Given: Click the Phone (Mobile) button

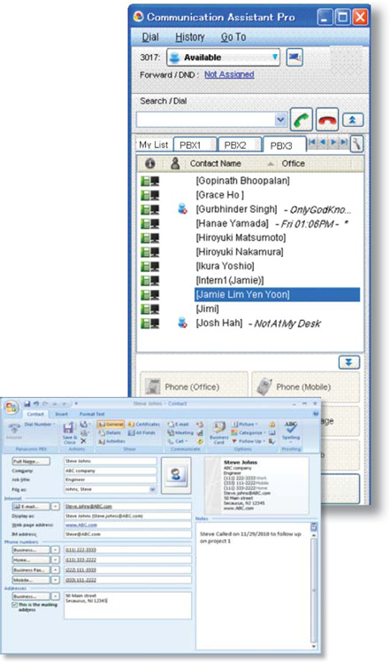Looking at the screenshot, I should (306, 386).
